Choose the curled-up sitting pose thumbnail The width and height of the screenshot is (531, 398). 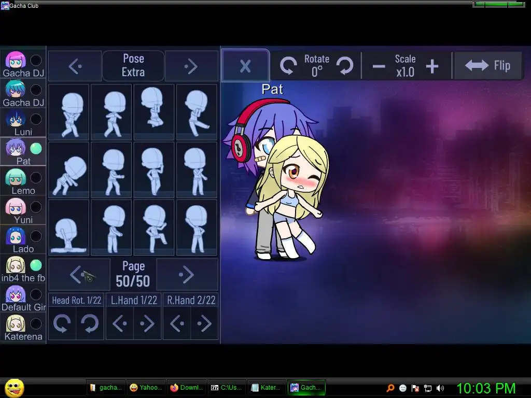pos(154,112)
